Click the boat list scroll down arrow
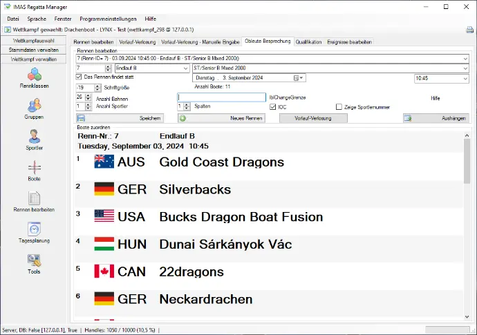477x335 pixels. point(467,317)
